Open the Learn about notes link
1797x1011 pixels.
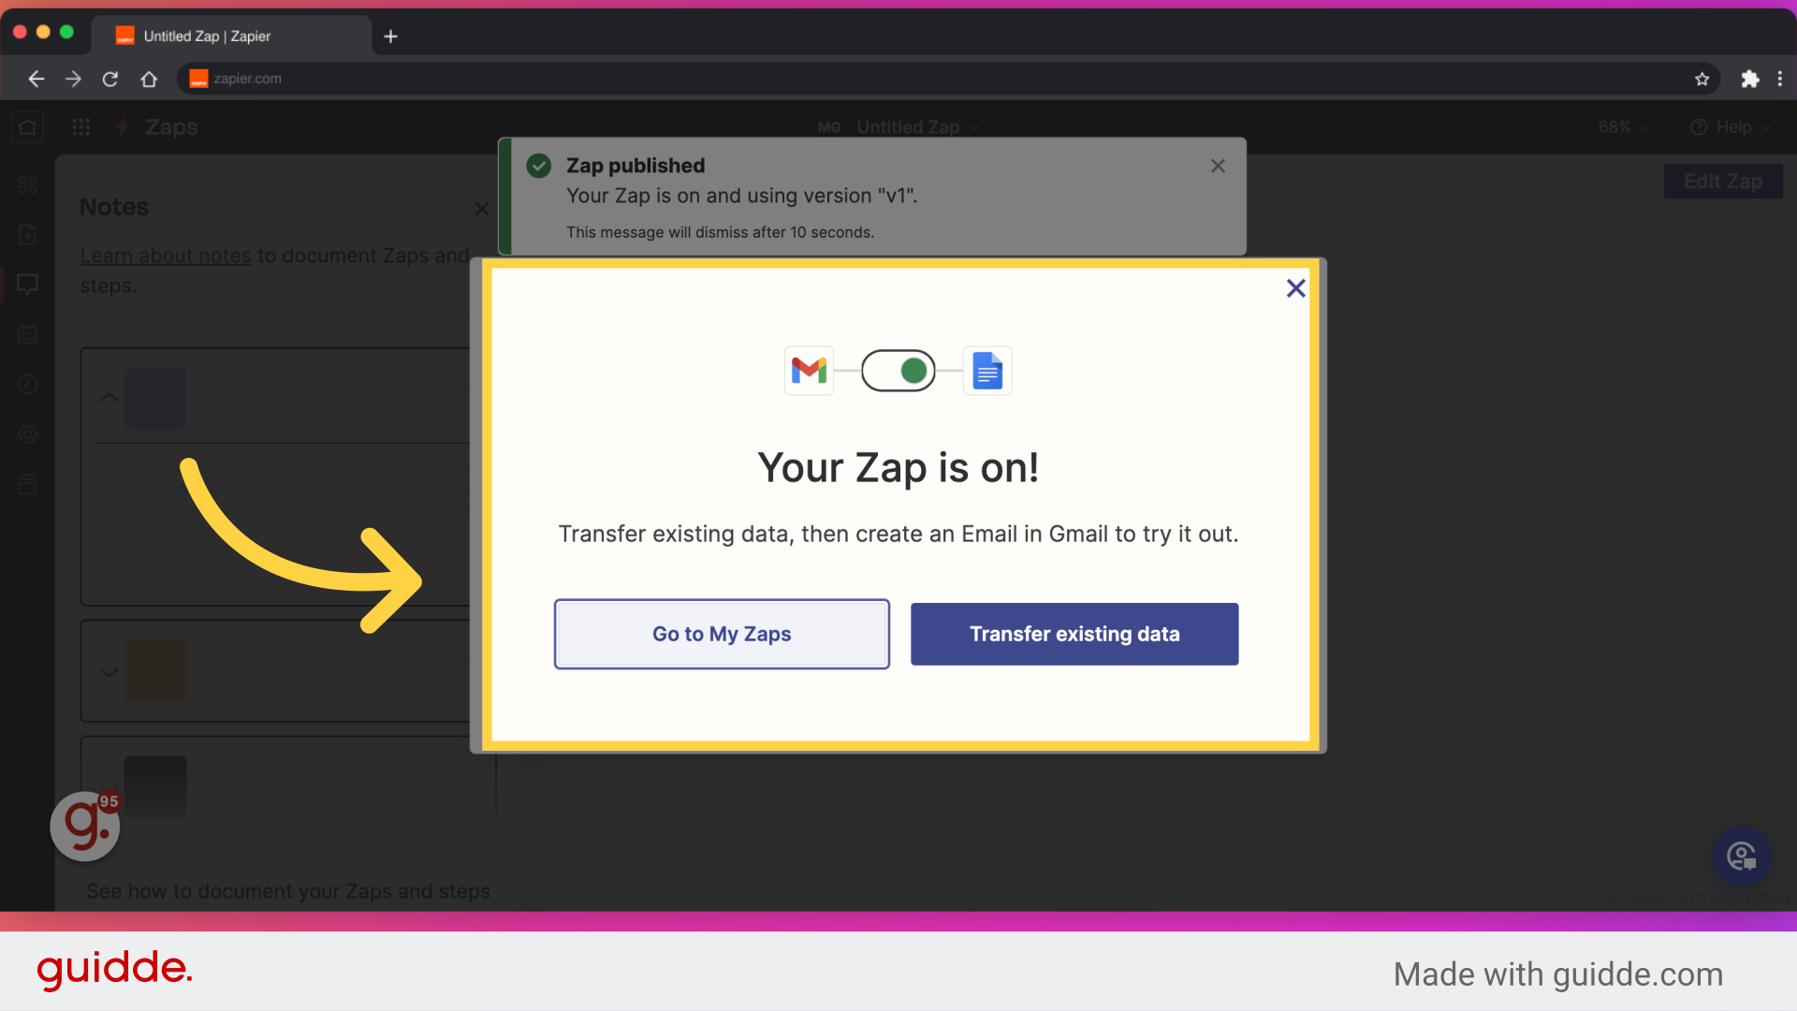tap(166, 256)
